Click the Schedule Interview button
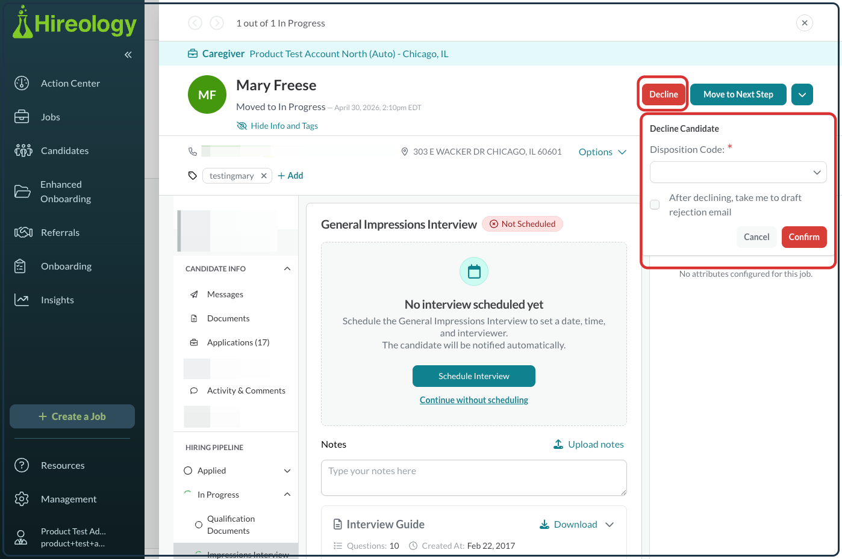Image resolution: width=842 pixels, height=559 pixels. click(474, 376)
